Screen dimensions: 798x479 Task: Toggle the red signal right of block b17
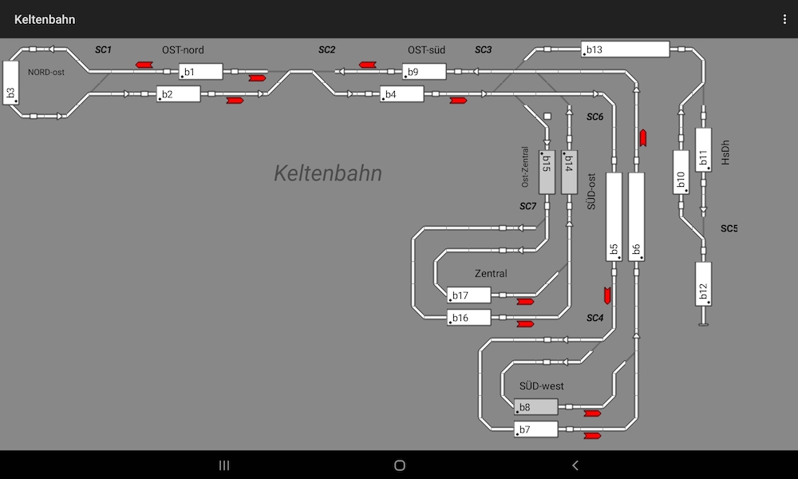coord(525,302)
